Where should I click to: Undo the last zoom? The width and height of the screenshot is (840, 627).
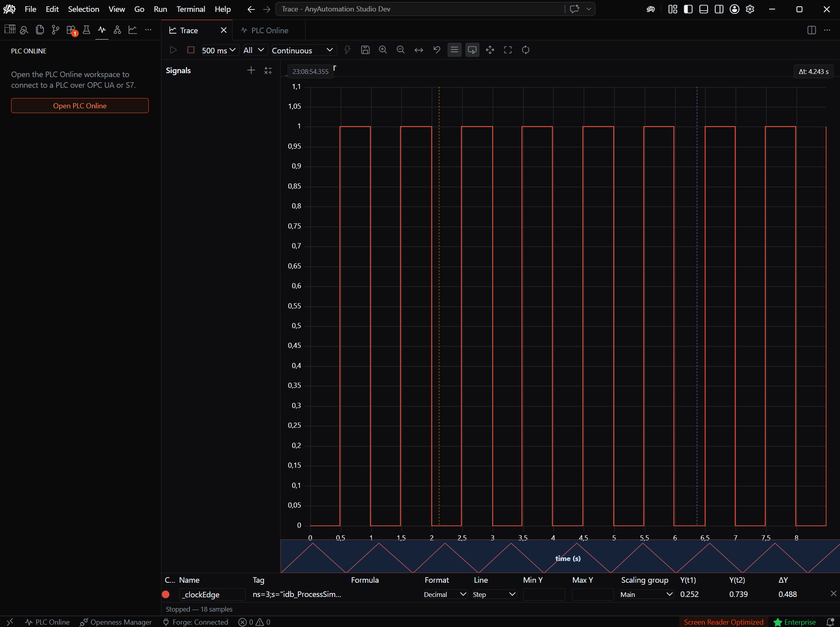(x=436, y=50)
